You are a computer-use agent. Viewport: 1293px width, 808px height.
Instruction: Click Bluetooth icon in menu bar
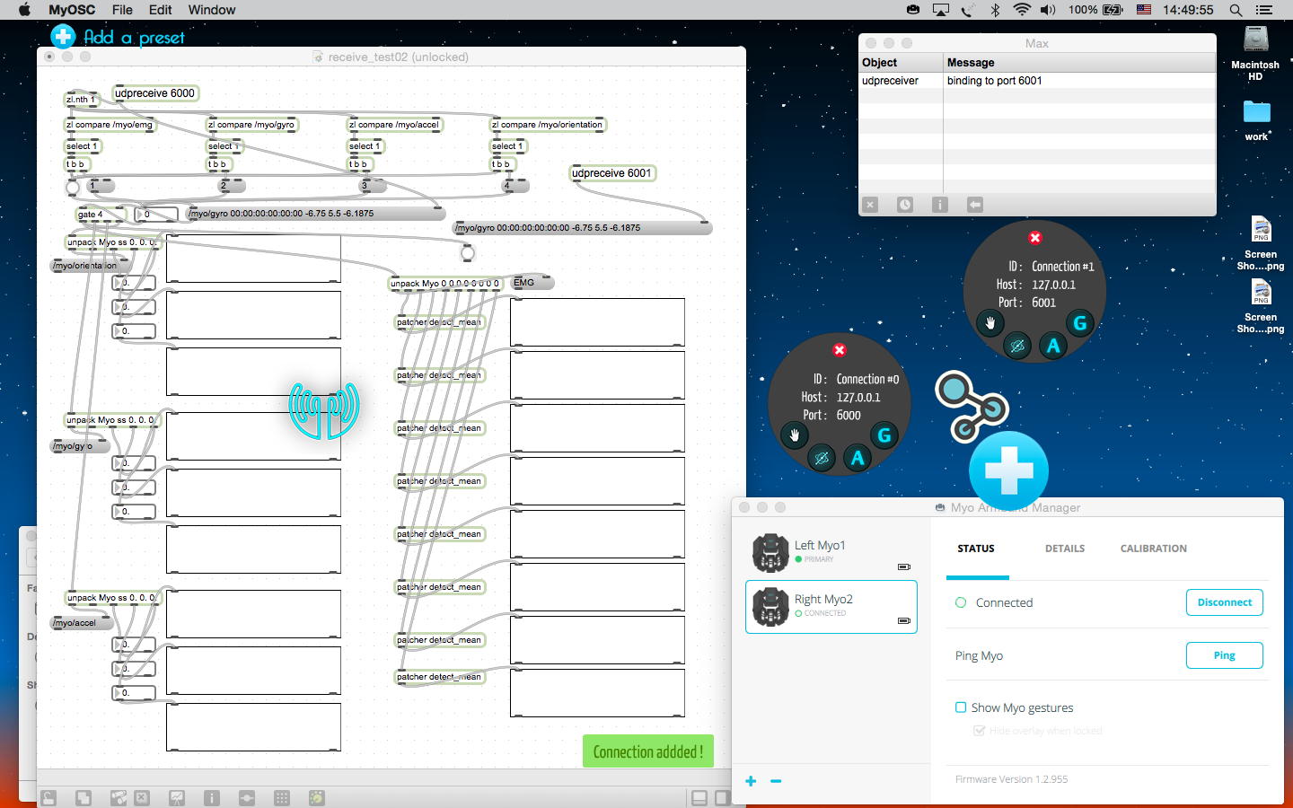995,10
